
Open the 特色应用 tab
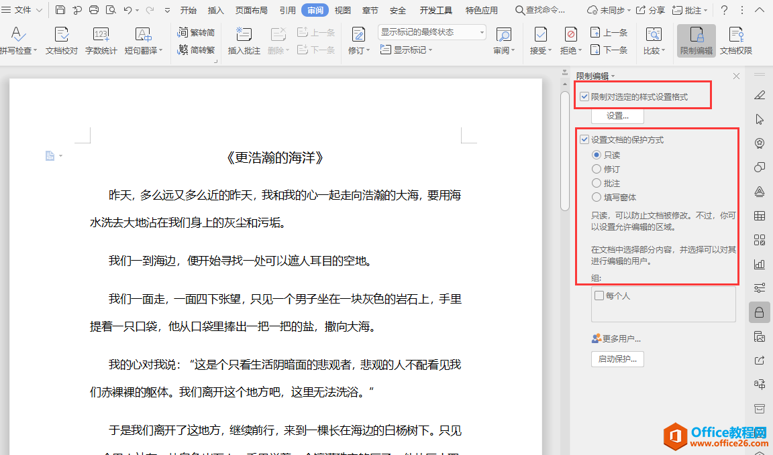coord(481,10)
